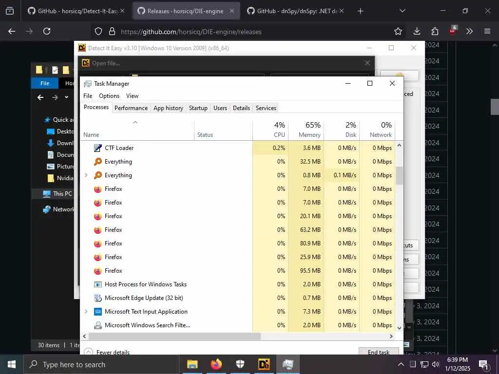
Task: Click Task Manager icon in the taskbar
Action: [288, 364]
